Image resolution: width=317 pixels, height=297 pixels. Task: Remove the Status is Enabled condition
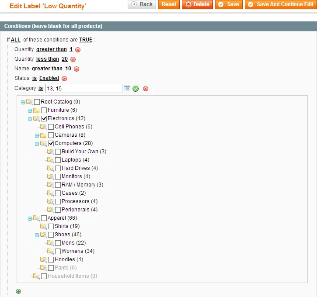tap(64, 79)
